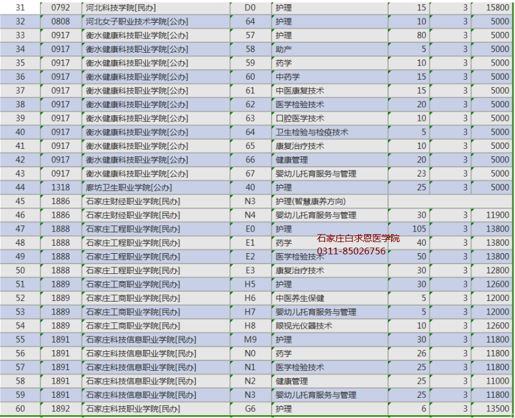Click the major code cell H8
515x418 pixels.
(x=251, y=325)
